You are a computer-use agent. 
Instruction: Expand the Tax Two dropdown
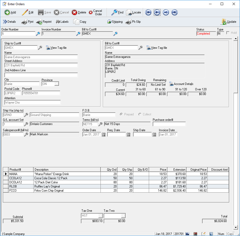123,216
